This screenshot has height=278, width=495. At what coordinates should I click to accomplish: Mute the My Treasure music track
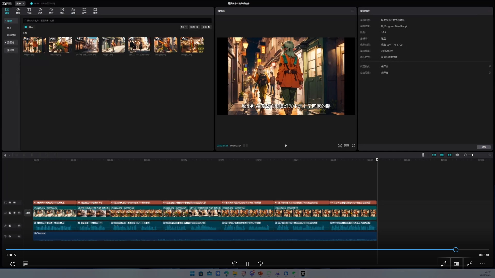click(19, 236)
